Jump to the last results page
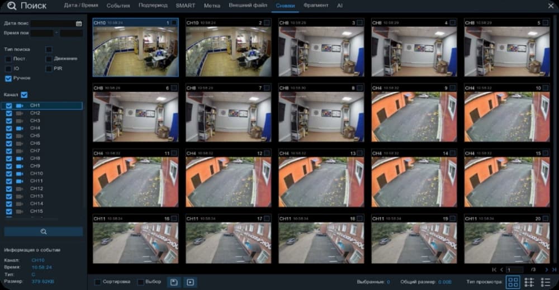The image size is (559, 290). 554,270
